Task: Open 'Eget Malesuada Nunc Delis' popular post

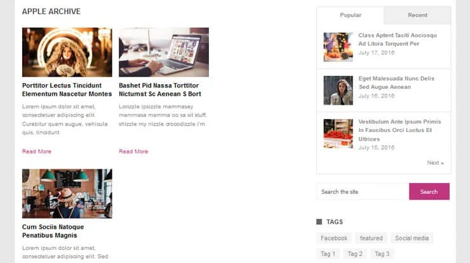Action: coord(396,82)
